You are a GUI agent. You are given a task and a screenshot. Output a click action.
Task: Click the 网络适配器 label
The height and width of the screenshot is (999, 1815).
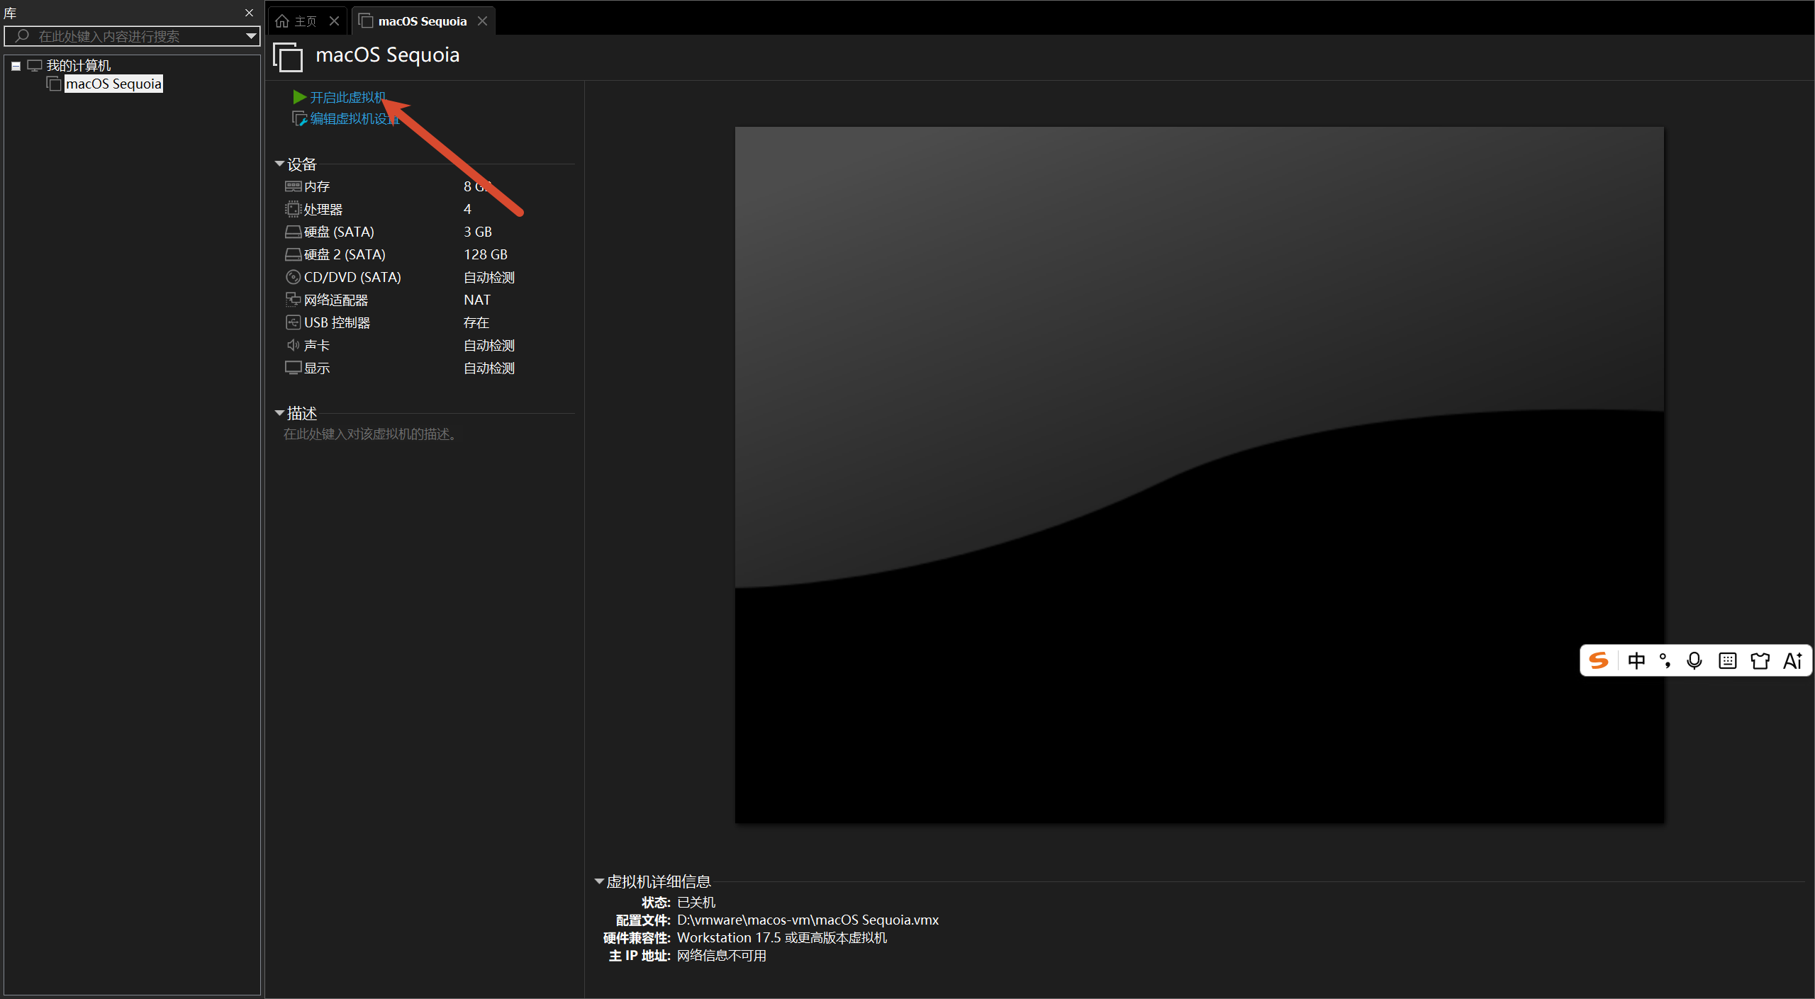pos(336,300)
